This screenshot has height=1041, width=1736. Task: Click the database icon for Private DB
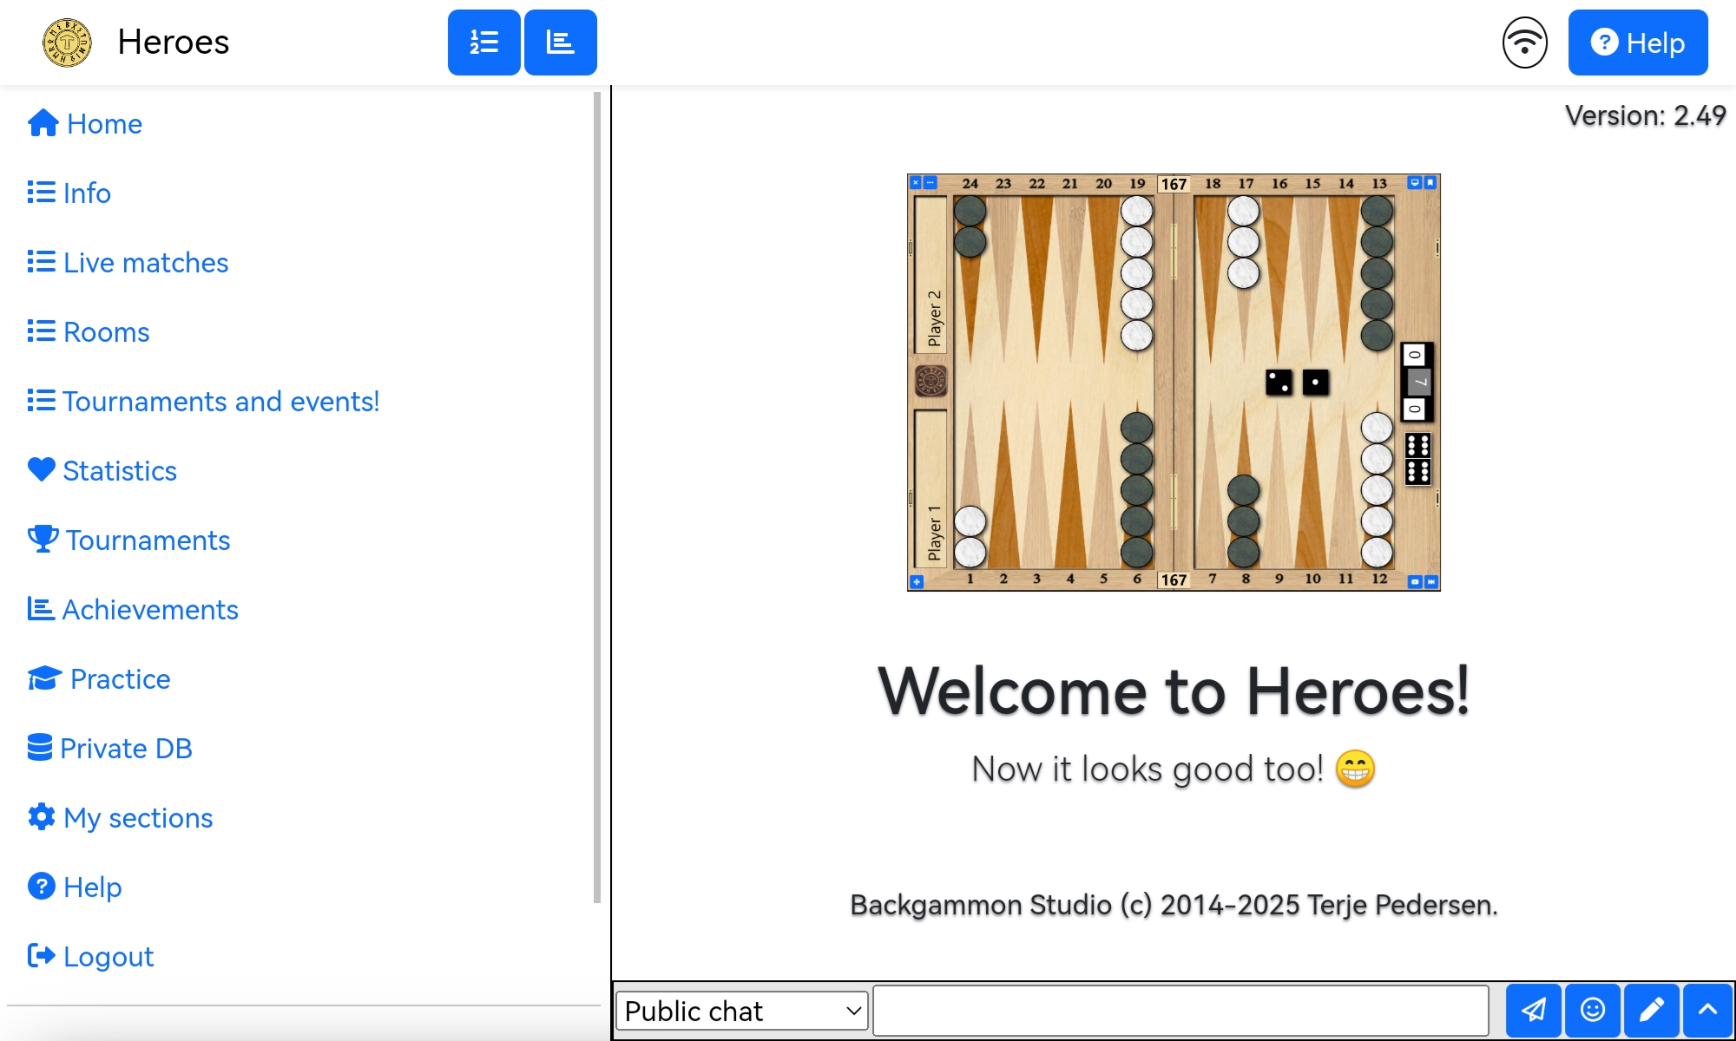(x=40, y=747)
